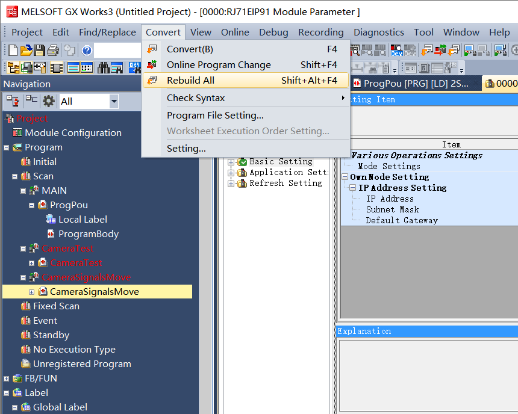Click the Open Project folder icon
Screen dimensions: 518x414
[x=26, y=51]
